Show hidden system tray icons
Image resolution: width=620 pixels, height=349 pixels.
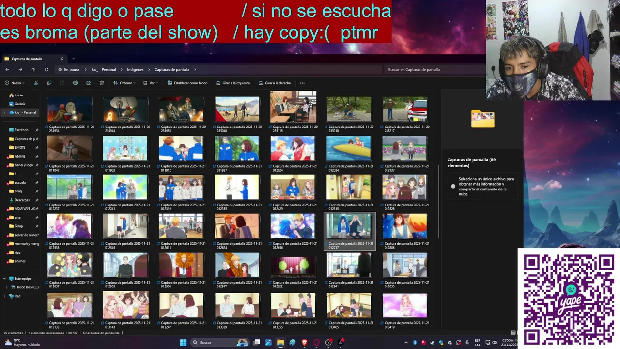(x=406, y=343)
